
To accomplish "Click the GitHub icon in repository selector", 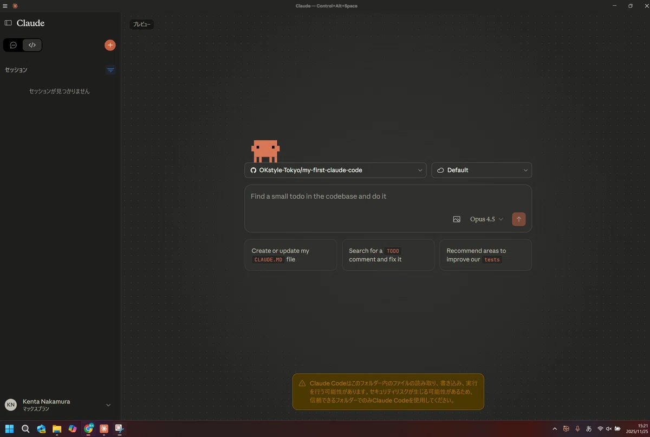I will point(253,170).
